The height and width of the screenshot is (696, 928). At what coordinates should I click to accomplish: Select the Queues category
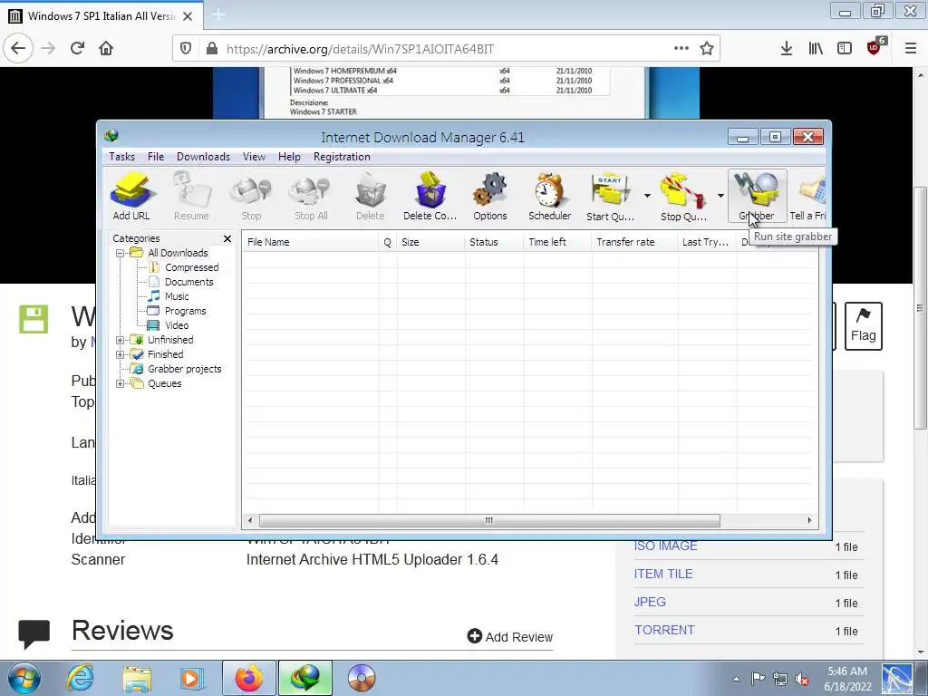(x=165, y=383)
